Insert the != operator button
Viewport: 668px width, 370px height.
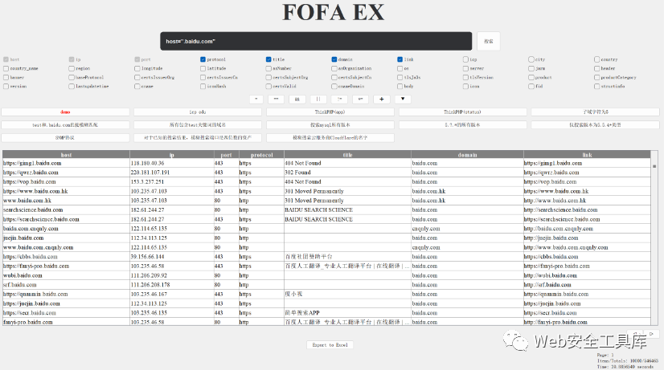coord(339,99)
